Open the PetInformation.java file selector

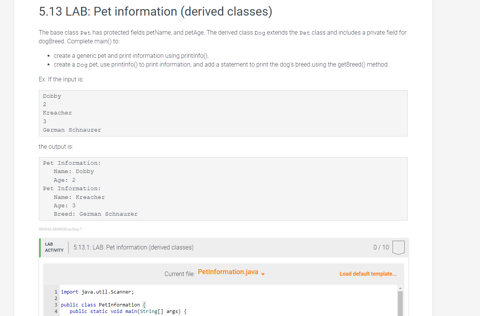[228, 272]
